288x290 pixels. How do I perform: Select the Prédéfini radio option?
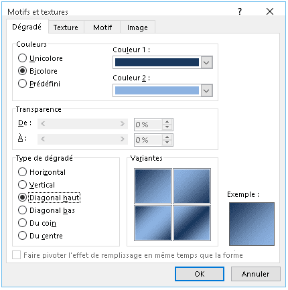(x=22, y=84)
